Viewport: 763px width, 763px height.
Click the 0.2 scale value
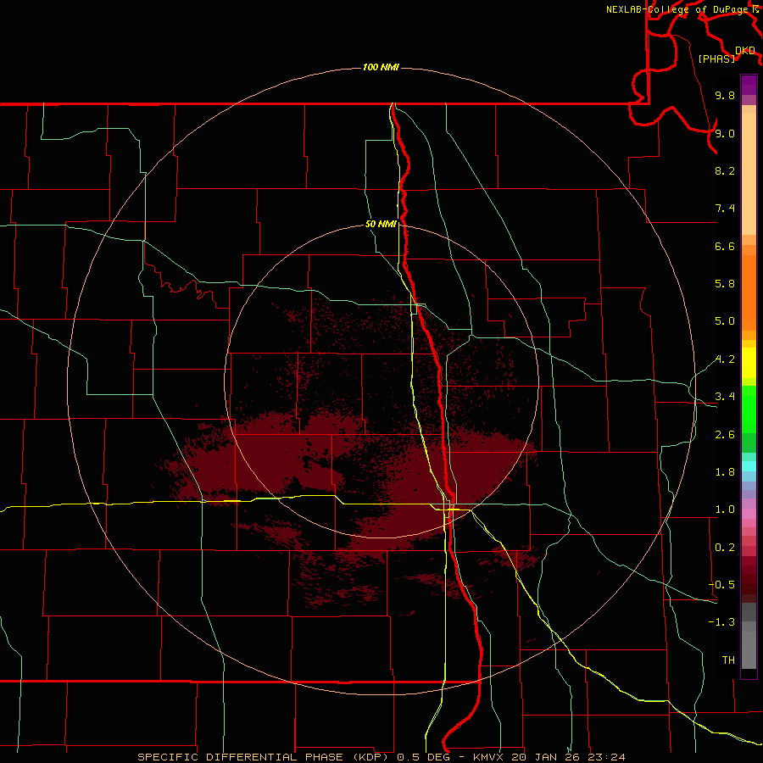pos(725,548)
